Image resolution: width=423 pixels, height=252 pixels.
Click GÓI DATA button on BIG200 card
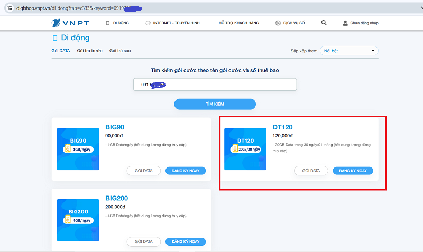pyautogui.click(x=143, y=242)
